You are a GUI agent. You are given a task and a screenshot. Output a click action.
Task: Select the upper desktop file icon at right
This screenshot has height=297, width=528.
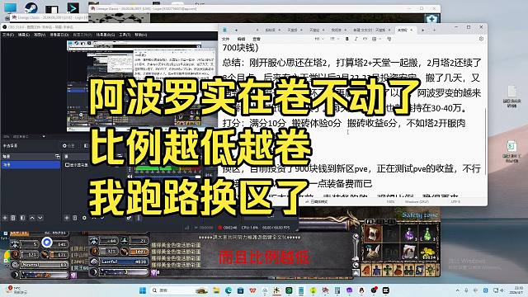click(511, 96)
